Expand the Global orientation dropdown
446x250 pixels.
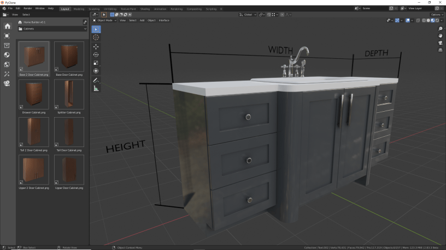click(x=248, y=14)
